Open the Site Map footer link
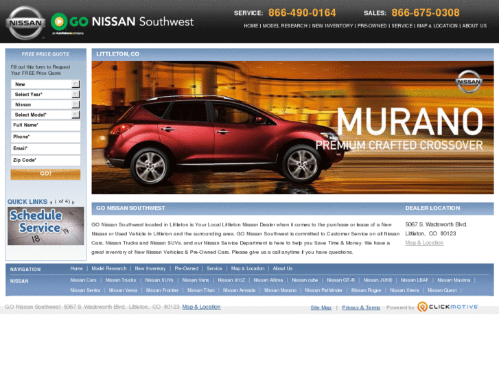 coord(321,308)
